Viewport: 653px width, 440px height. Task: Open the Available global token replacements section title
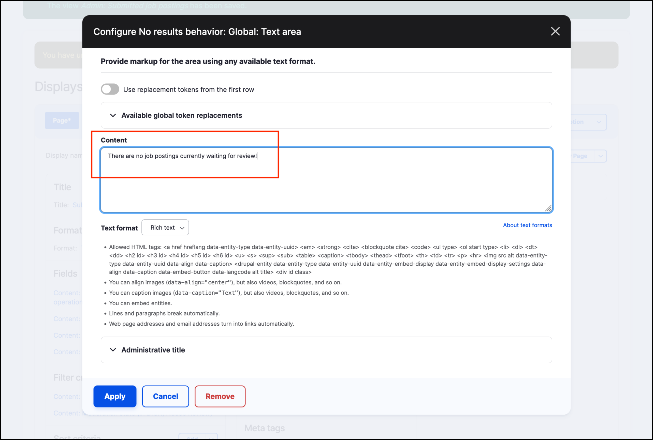[182, 115]
